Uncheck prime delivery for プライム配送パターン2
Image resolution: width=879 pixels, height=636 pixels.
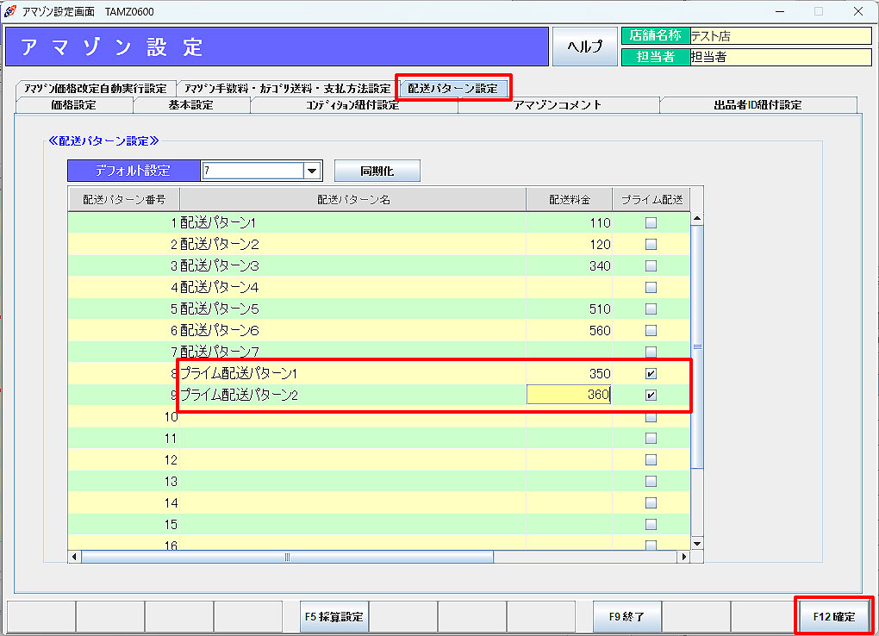(651, 396)
